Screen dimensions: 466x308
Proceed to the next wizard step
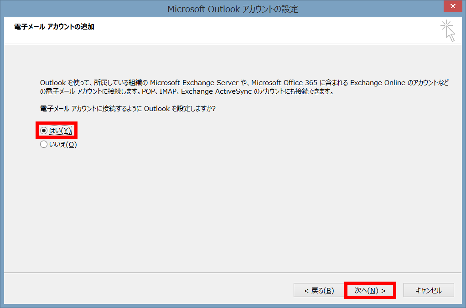pos(370,290)
